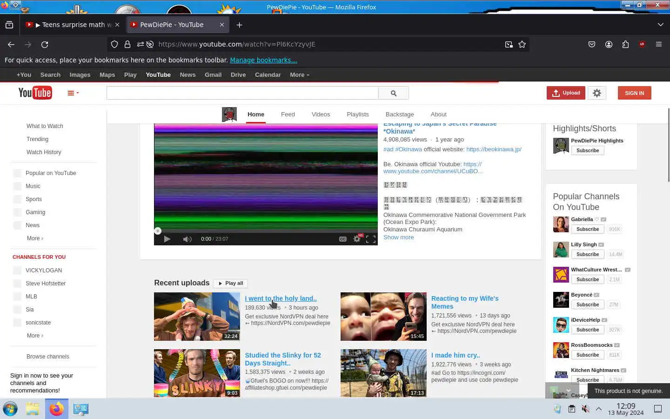Open a new browser tab

[x=239, y=25]
